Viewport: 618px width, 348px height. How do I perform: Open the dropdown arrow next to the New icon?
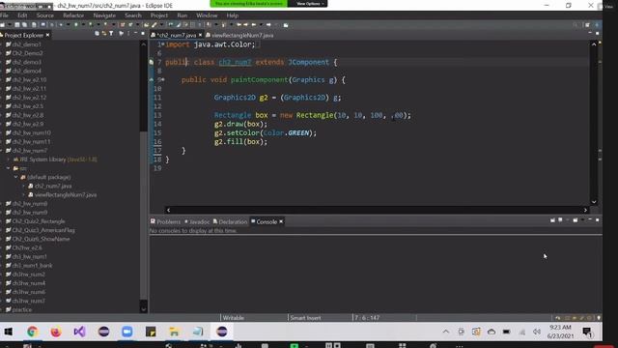10,24
